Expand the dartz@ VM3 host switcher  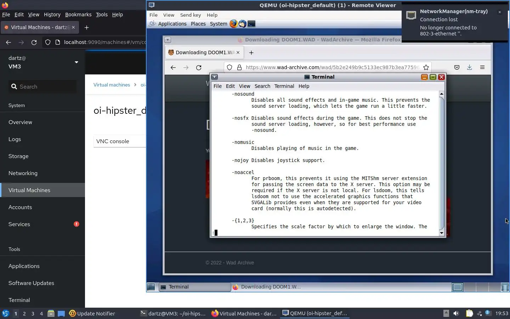click(x=76, y=62)
